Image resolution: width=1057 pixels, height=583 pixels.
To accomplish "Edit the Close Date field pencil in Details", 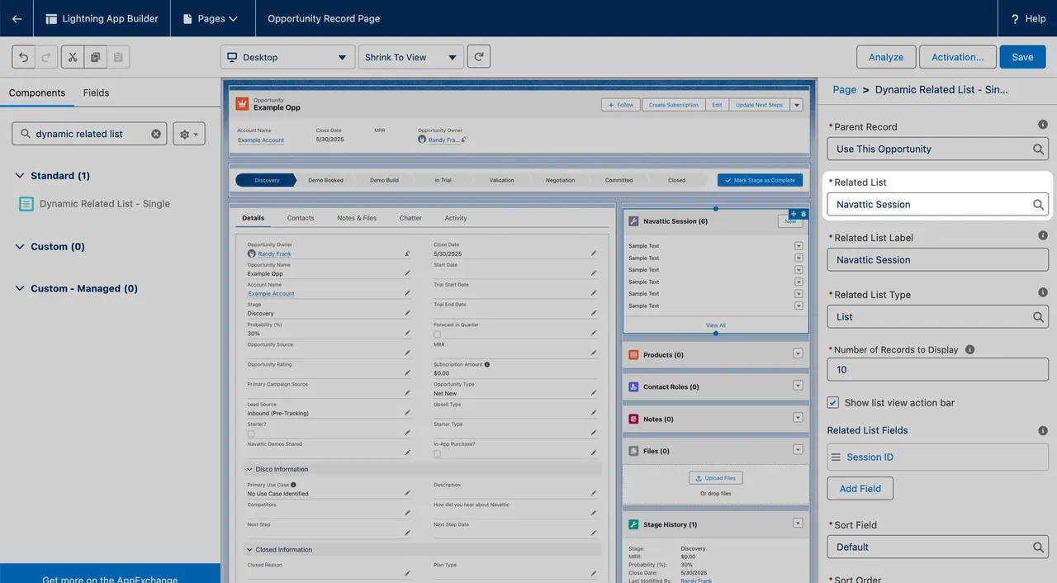I will (593, 254).
